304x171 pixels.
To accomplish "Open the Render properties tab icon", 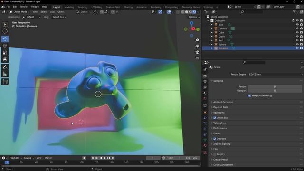I will click(x=205, y=76).
